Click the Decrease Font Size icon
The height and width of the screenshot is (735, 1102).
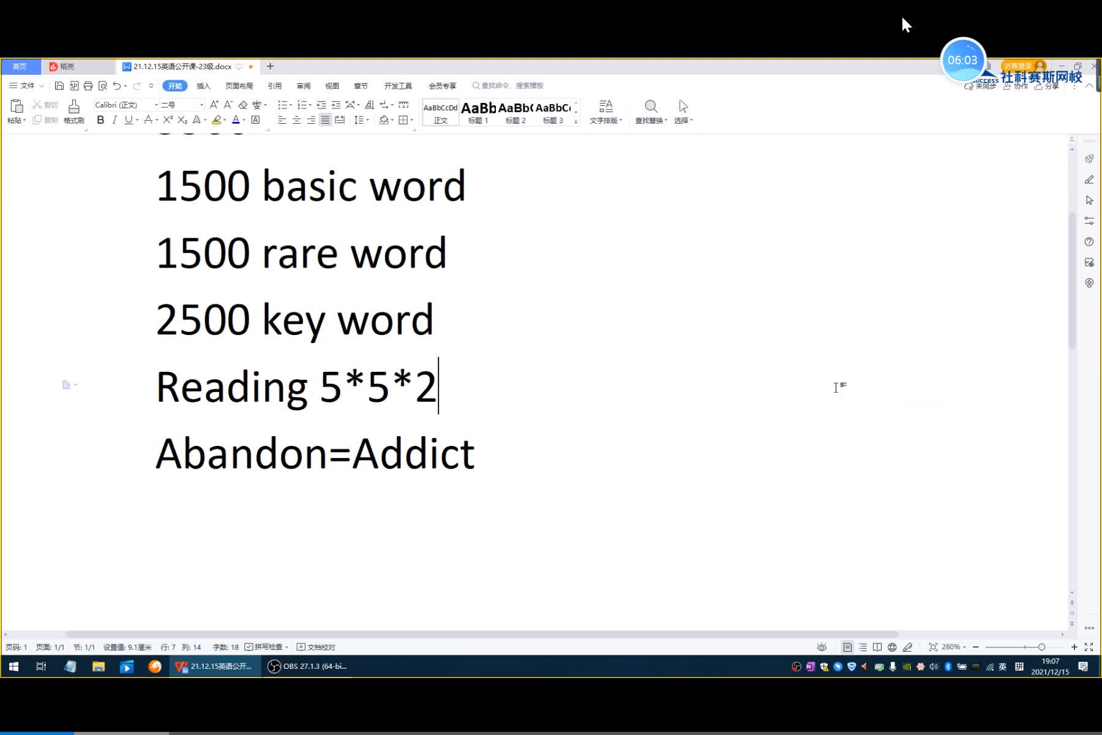(228, 105)
